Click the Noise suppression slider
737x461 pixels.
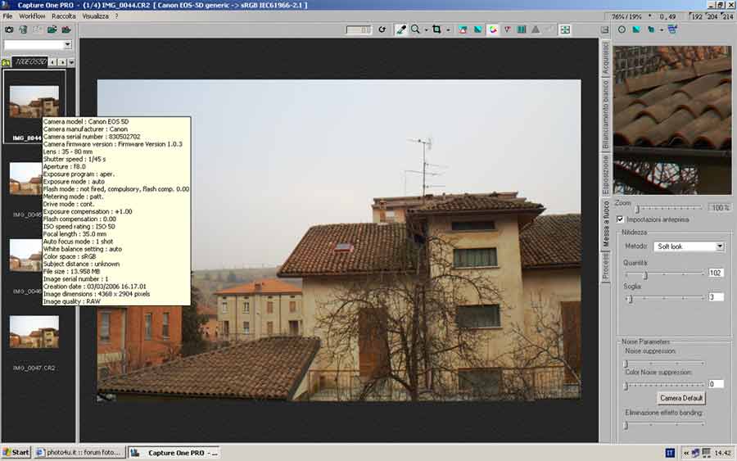pyautogui.click(x=664, y=364)
